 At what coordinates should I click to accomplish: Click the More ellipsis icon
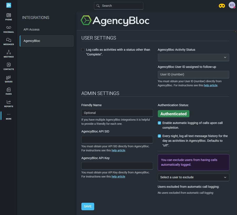[9, 114]
